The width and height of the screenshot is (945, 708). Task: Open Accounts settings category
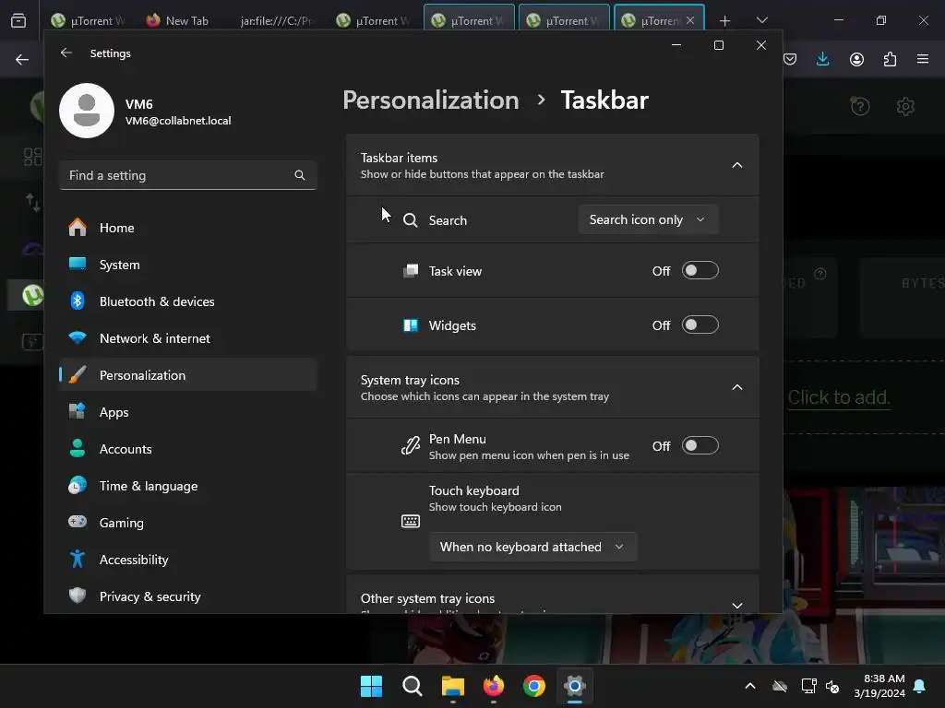point(187,449)
